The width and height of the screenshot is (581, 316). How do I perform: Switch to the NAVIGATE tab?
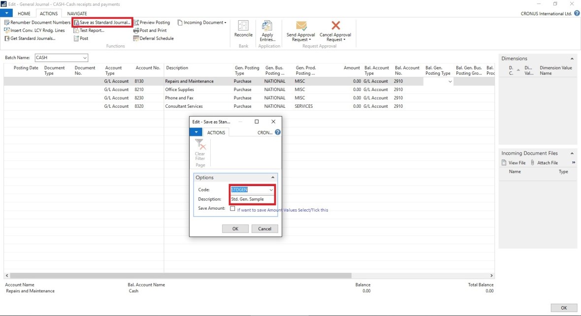tap(77, 14)
